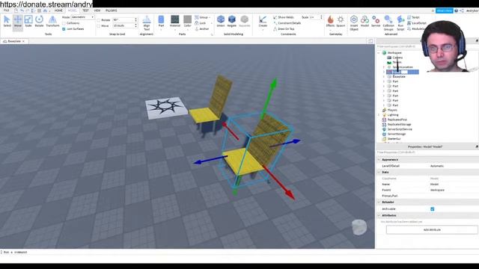Toggle the Join Surfaces checkbox
Image resolution: width=479 pixels, height=269 pixels.
pyautogui.click(x=64, y=29)
